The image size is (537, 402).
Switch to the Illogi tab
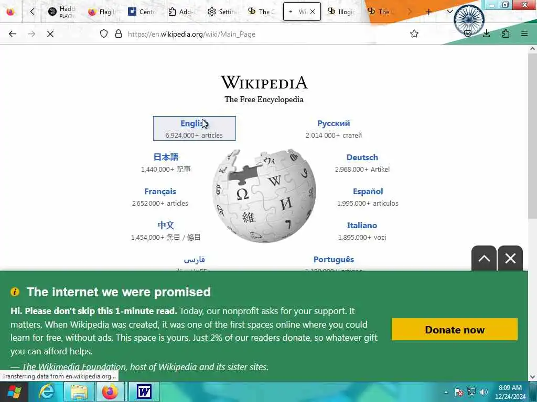point(341,12)
